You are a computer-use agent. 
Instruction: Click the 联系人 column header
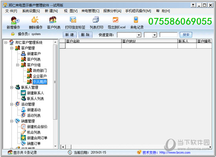187,41
